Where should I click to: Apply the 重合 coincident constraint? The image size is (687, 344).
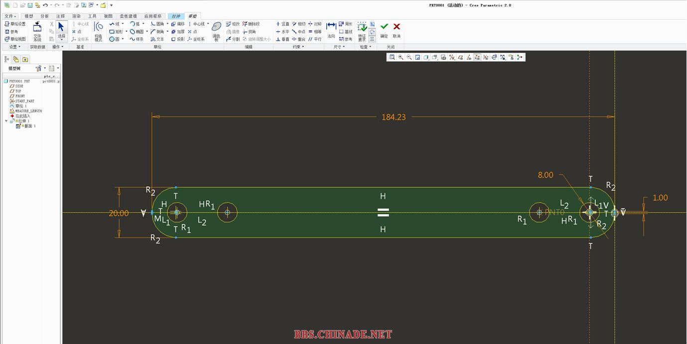[299, 39]
